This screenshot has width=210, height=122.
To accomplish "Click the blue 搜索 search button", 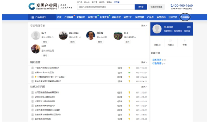I will tap(141, 7).
